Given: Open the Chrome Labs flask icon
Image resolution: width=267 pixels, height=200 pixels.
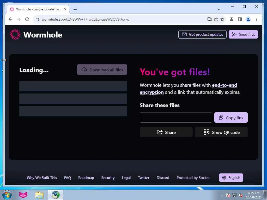Looking at the screenshot, I should [x=232, y=19].
